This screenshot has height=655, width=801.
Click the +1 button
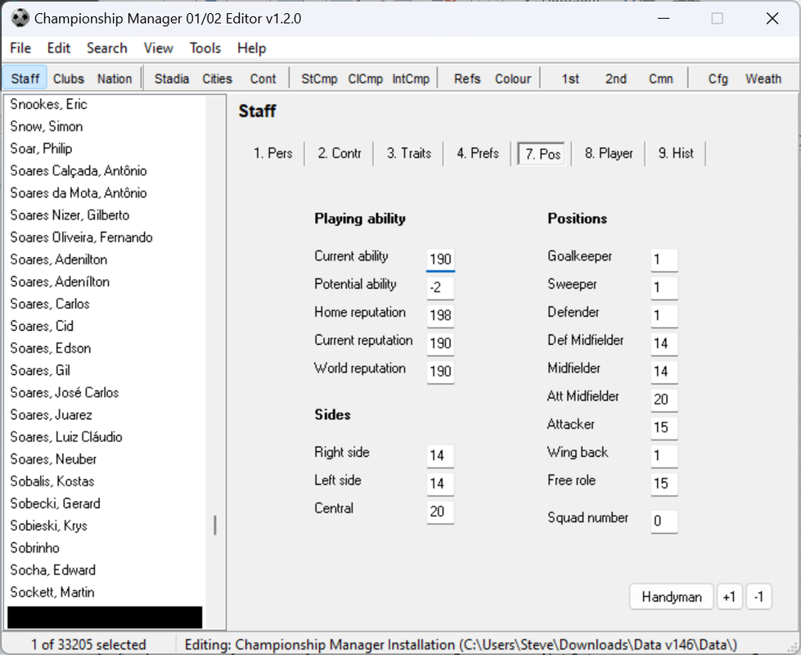tap(730, 597)
